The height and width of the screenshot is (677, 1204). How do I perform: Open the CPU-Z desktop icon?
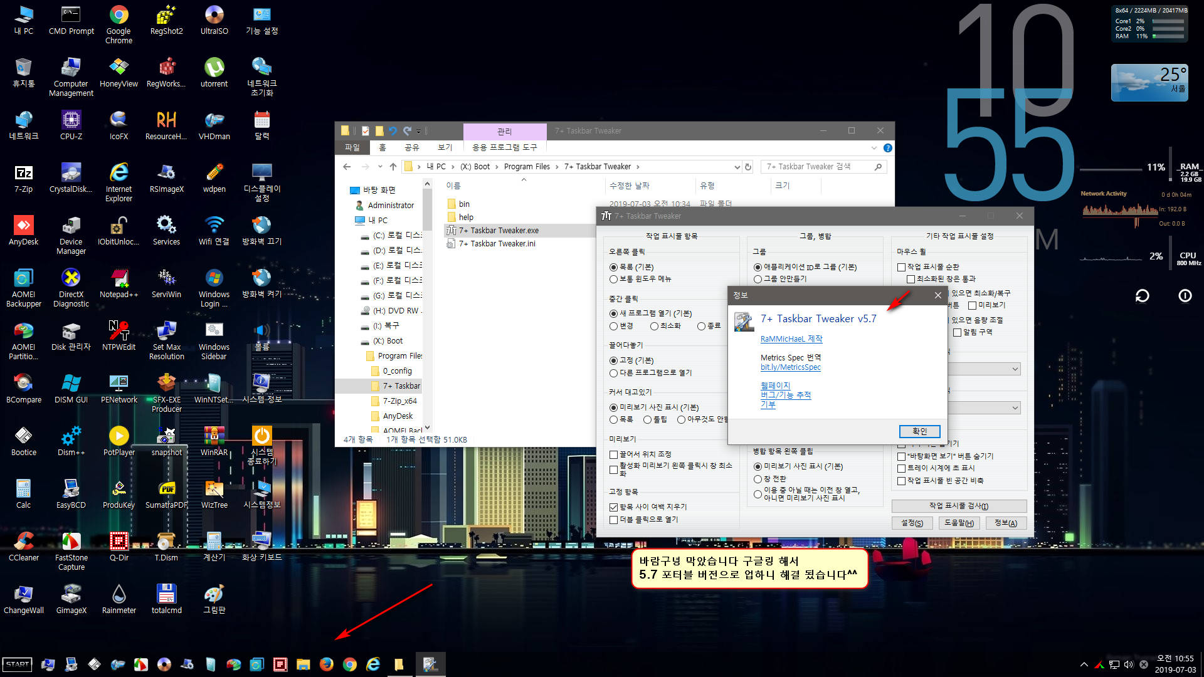pos(71,126)
